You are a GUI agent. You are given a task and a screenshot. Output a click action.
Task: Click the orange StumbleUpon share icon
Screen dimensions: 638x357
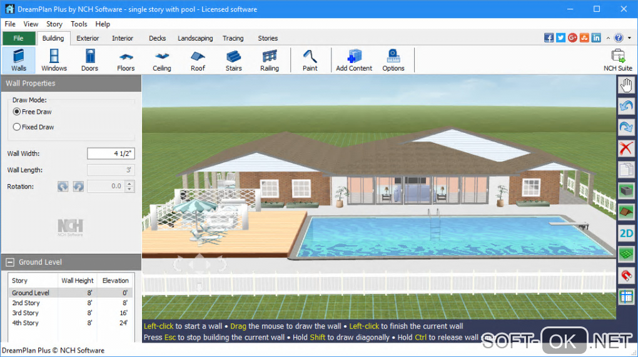(584, 38)
